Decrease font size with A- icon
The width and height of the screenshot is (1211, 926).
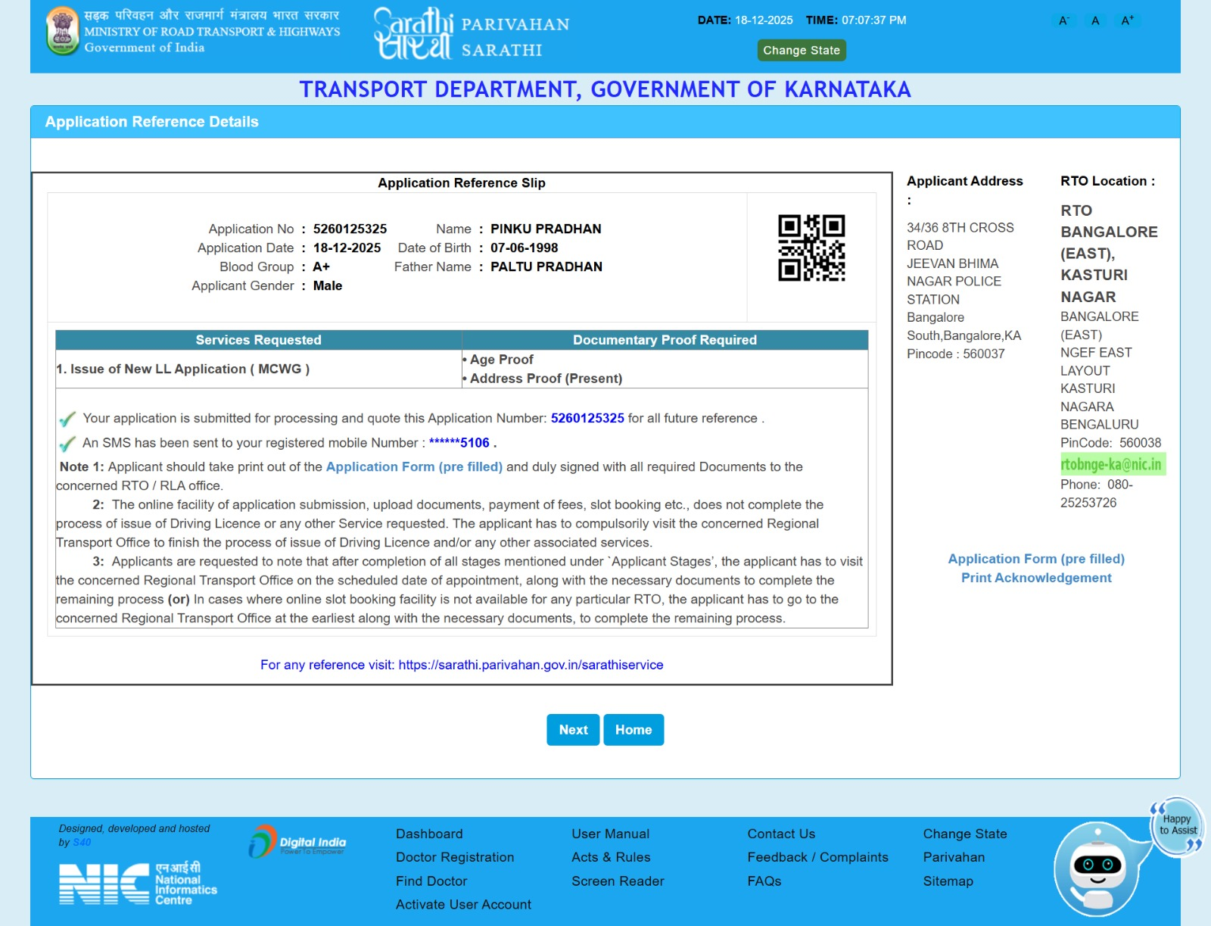pos(1063,20)
